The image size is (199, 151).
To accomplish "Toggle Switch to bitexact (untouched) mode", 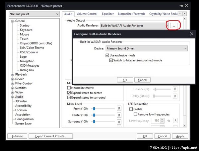I will 111,60.
